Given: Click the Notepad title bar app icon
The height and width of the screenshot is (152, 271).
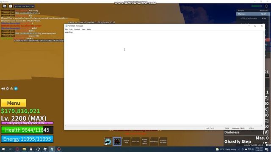Looking at the screenshot, I should point(66,26).
